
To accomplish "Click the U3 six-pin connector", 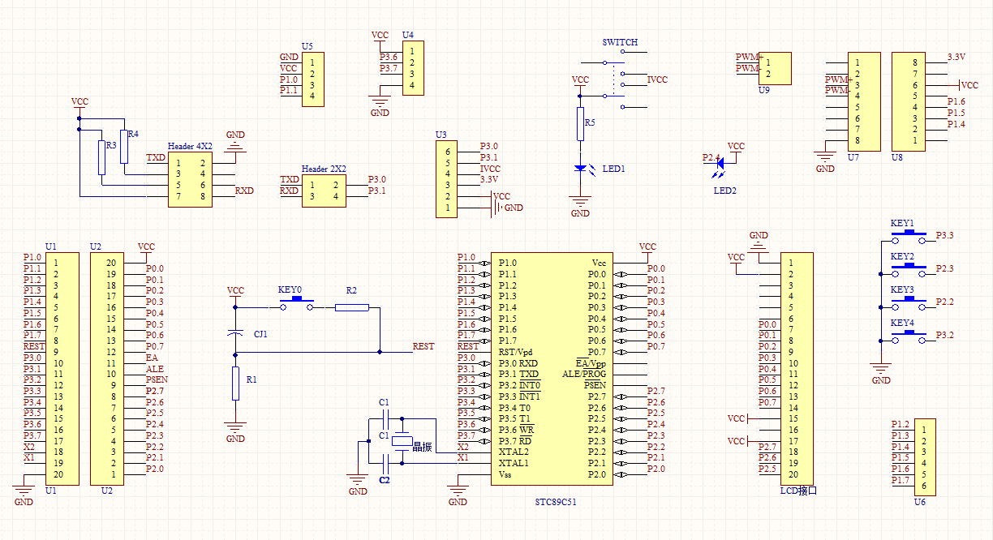I will pos(445,179).
